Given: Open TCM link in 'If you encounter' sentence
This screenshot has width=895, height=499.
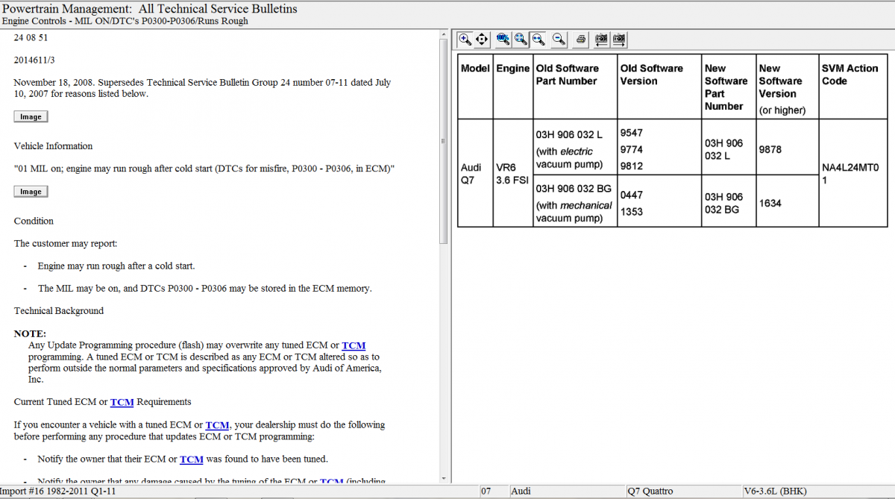Looking at the screenshot, I should click(x=217, y=425).
